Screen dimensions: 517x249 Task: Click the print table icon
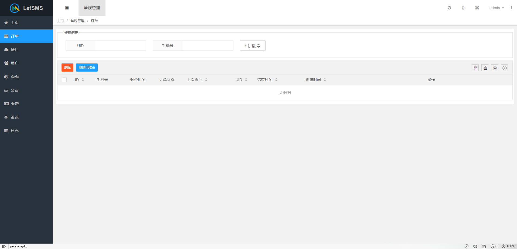click(495, 68)
